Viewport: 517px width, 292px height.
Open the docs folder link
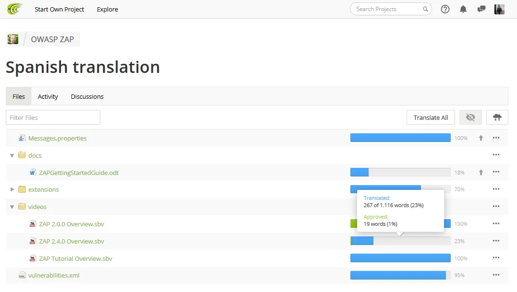point(35,155)
